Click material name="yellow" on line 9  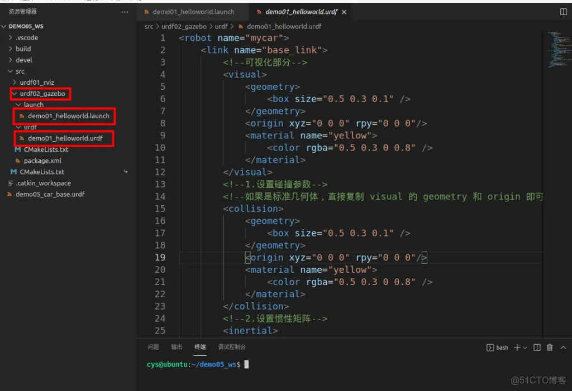coord(311,136)
